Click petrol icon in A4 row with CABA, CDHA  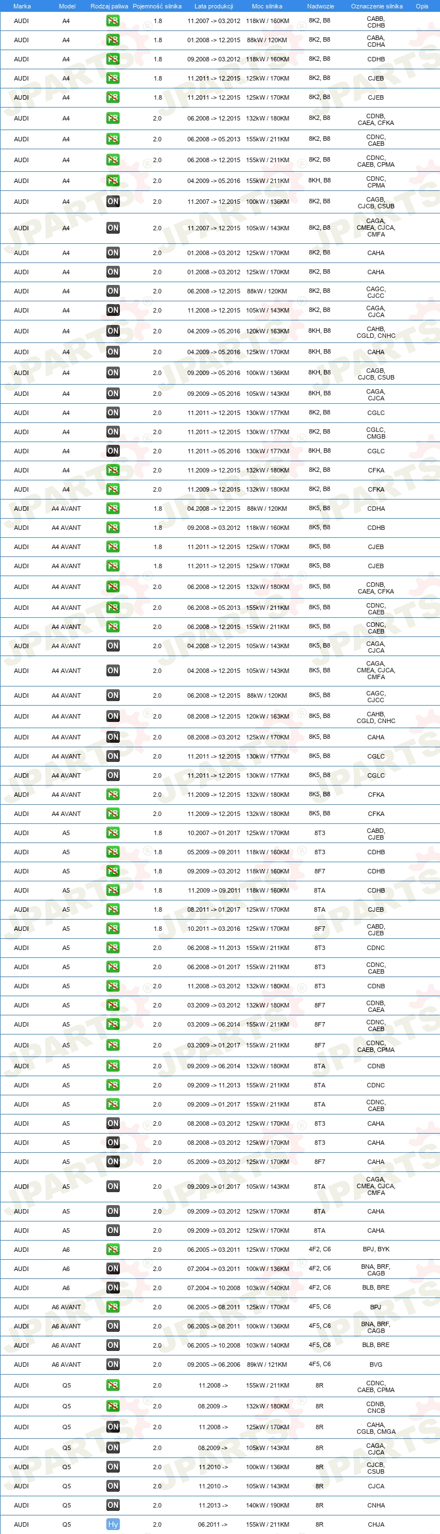tap(113, 40)
